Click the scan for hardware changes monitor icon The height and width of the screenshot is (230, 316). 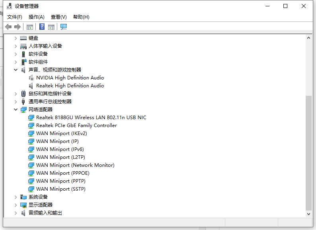tap(64, 27)
